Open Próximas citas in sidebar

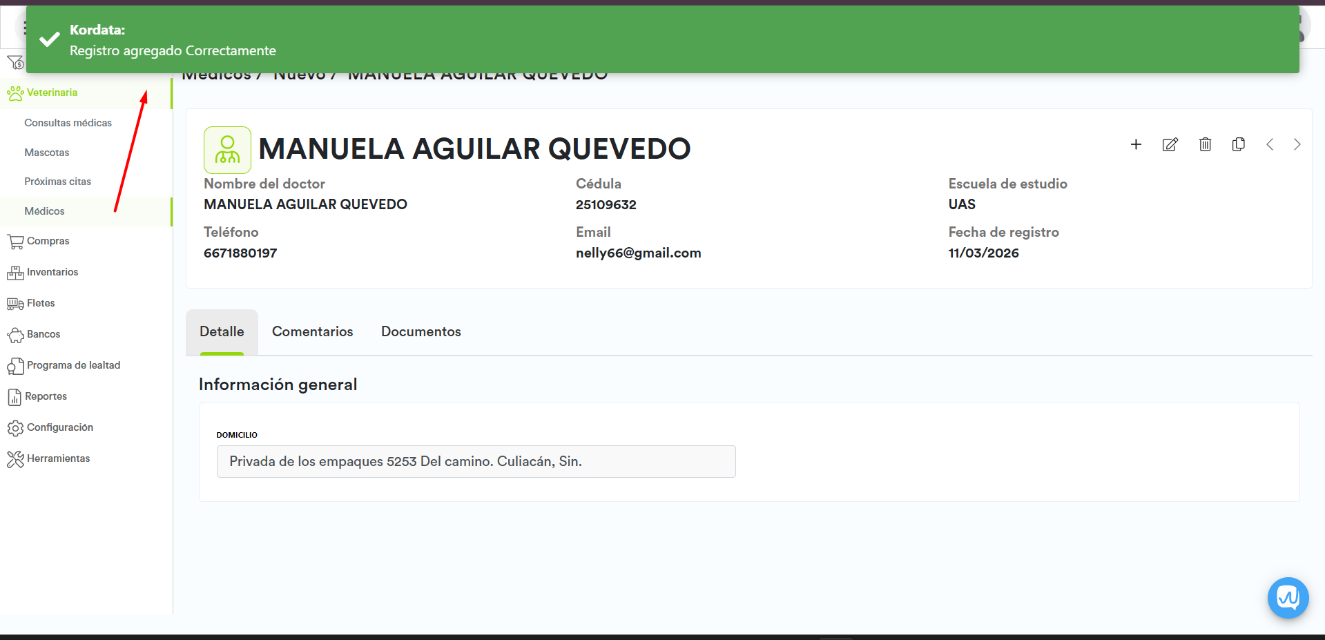57,182
